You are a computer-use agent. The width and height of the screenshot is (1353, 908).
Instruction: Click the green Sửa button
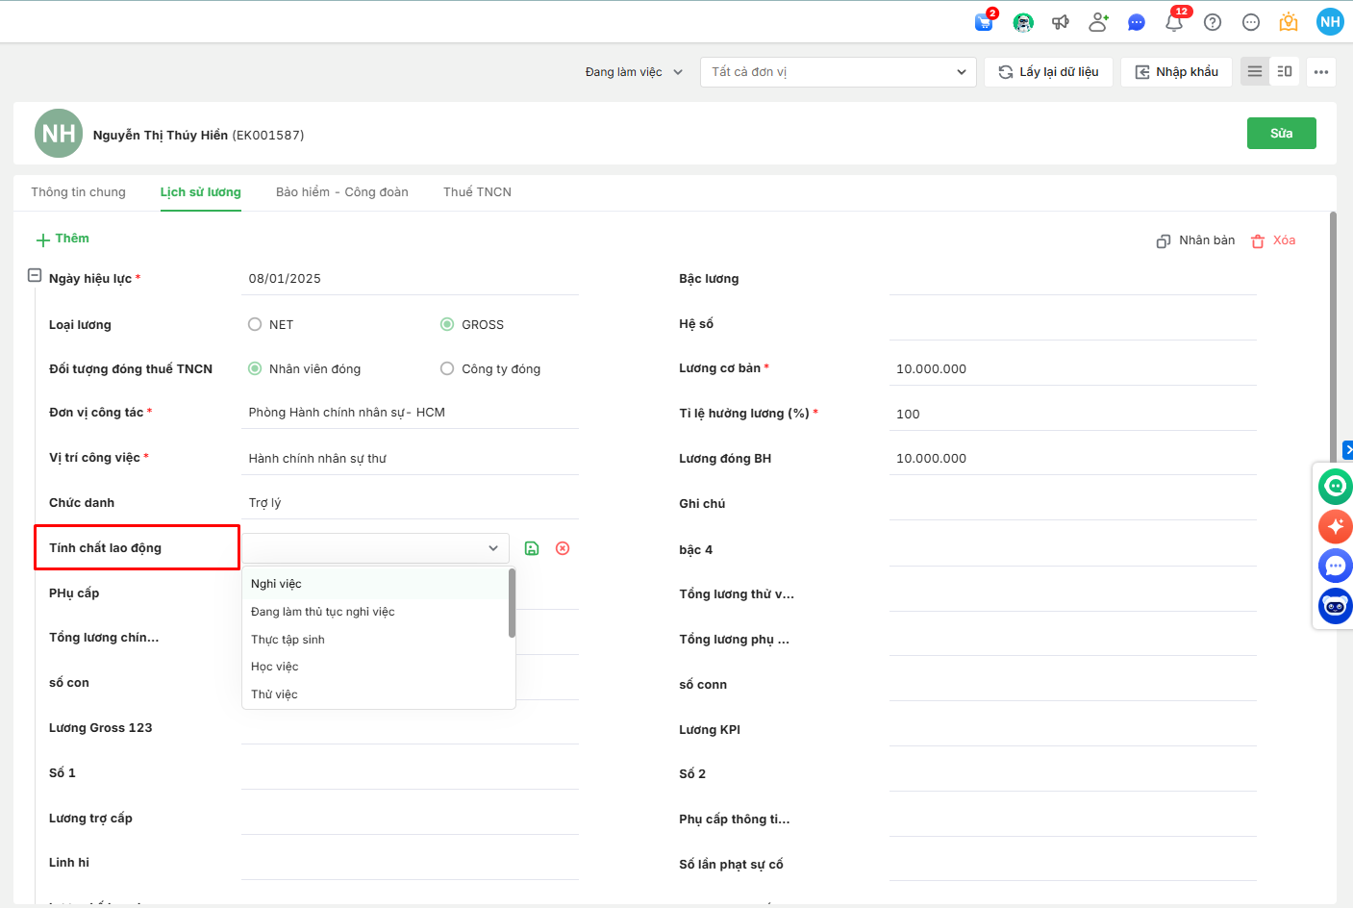[x=1281, y=134]
